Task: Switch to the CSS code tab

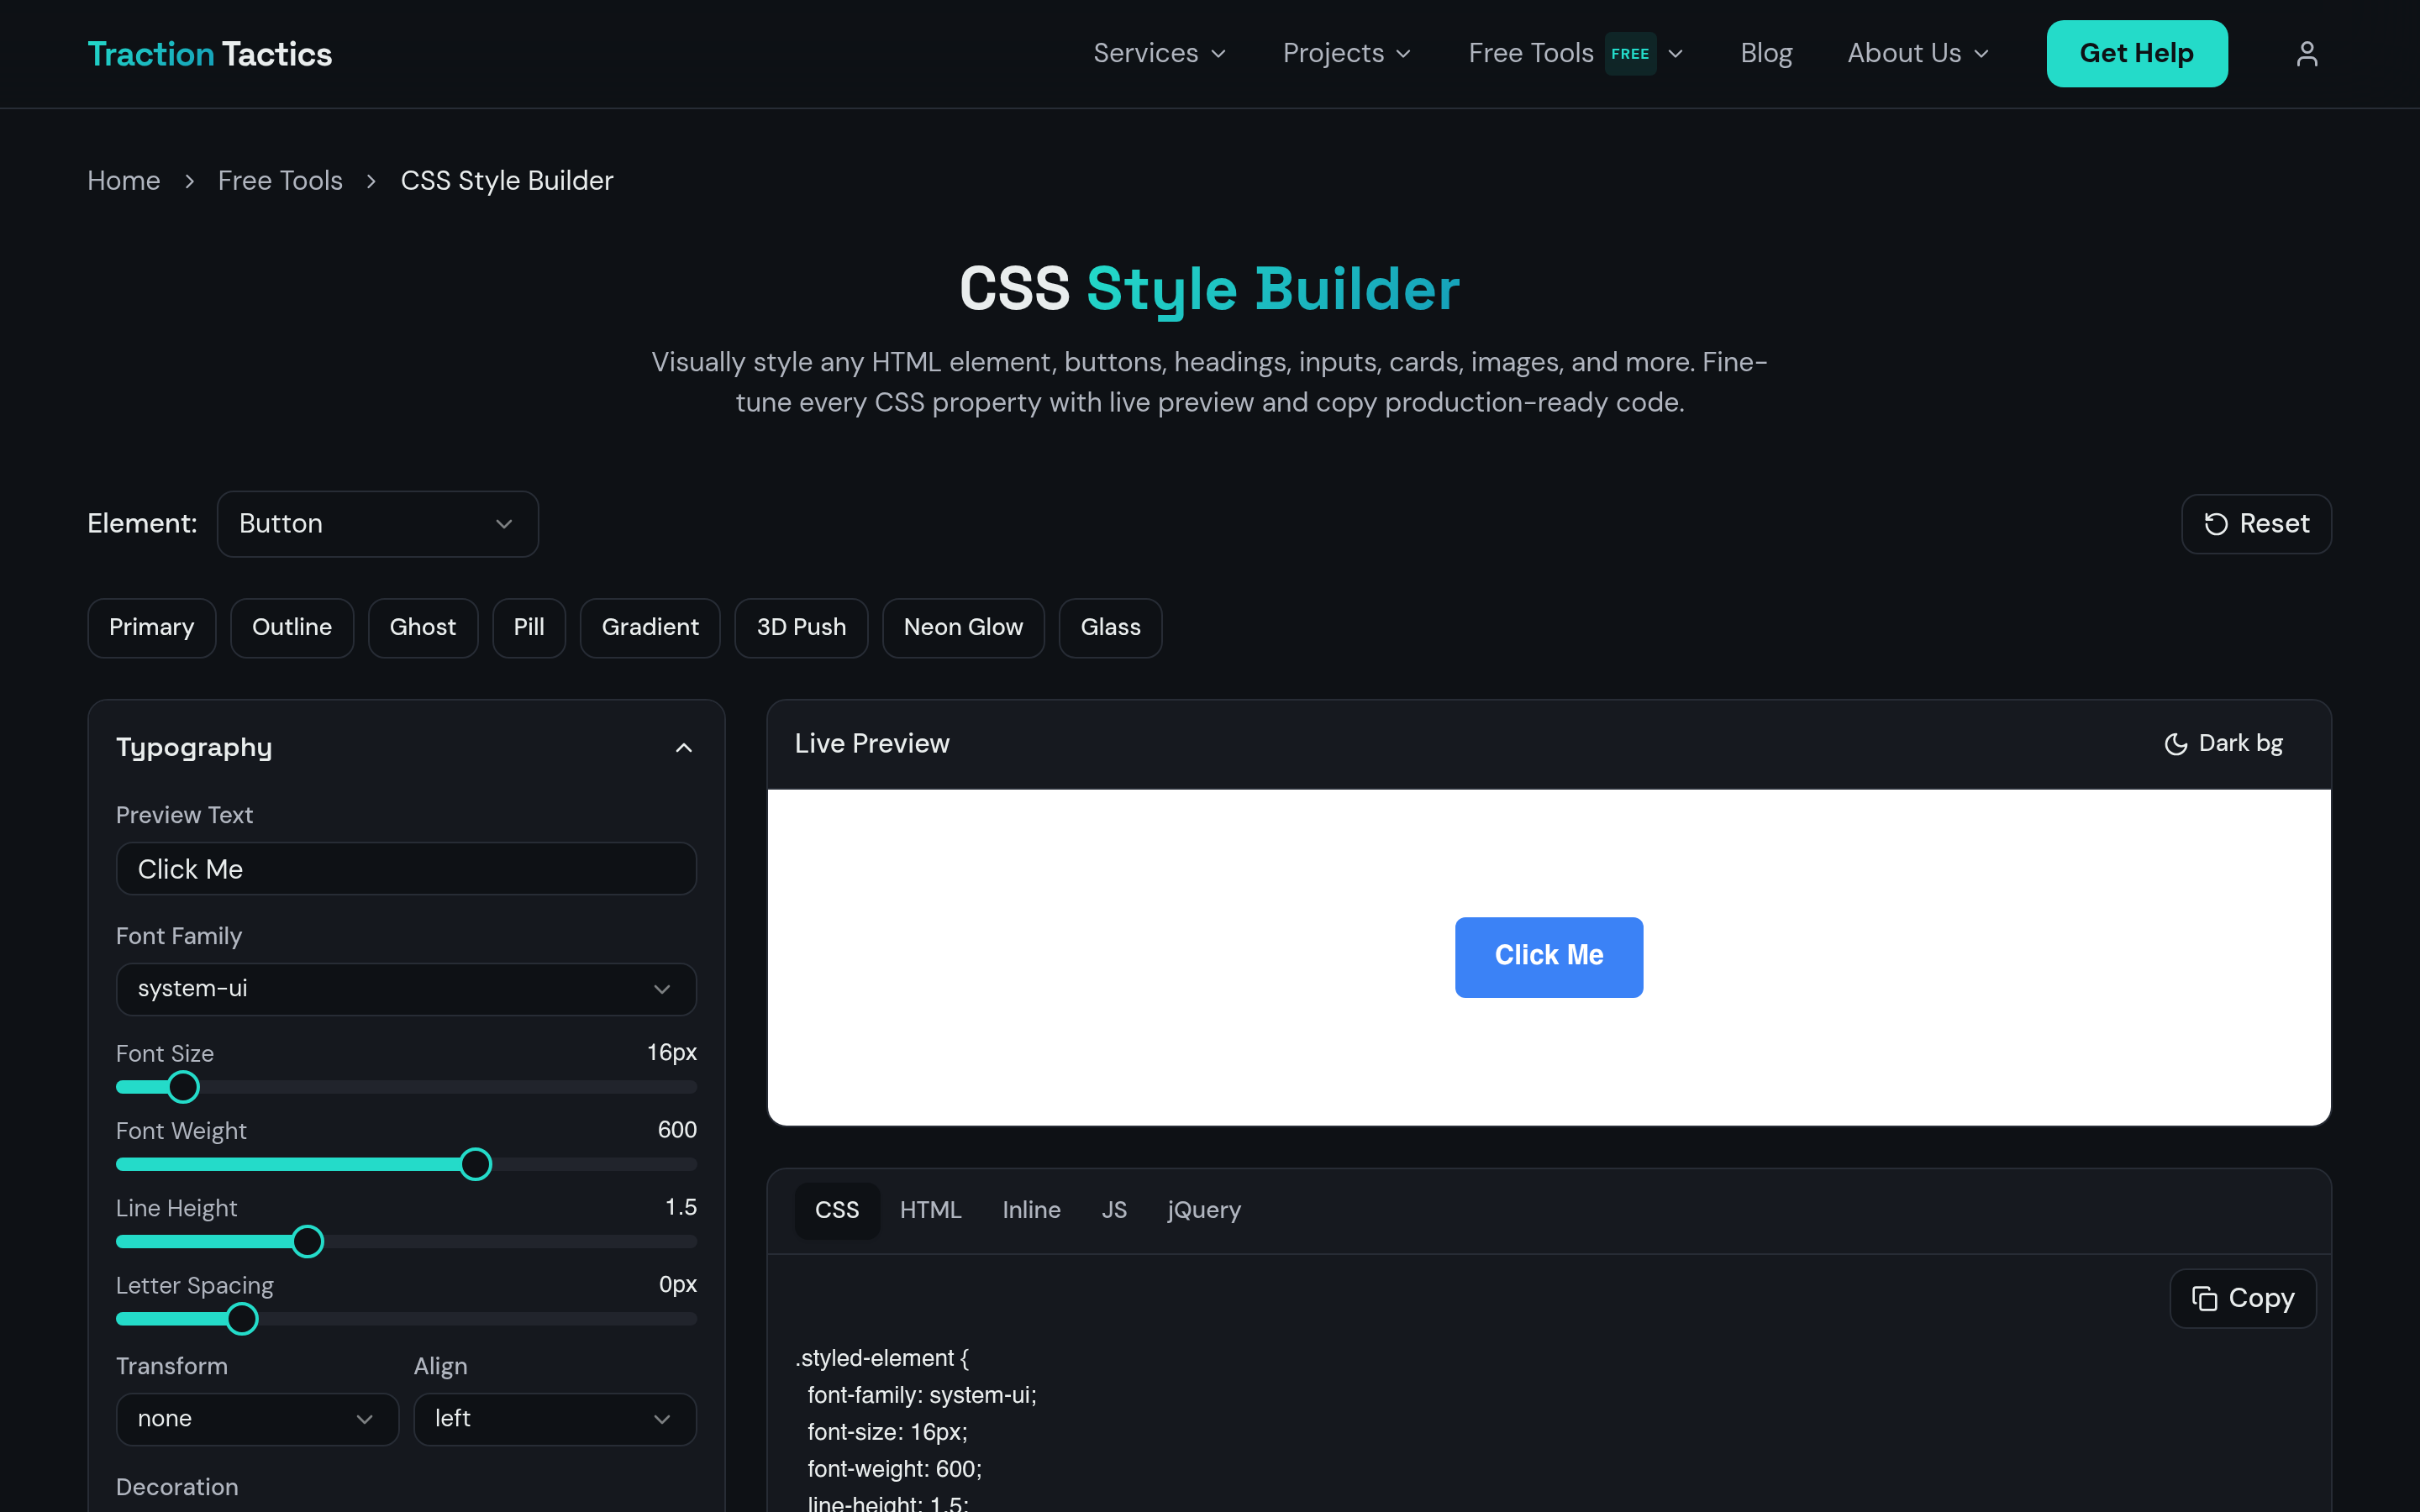Action: click(x=836, y=1211)
